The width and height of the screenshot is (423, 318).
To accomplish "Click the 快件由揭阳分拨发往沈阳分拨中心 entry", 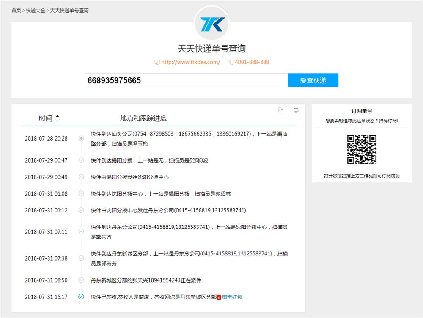I will point(130,177).
